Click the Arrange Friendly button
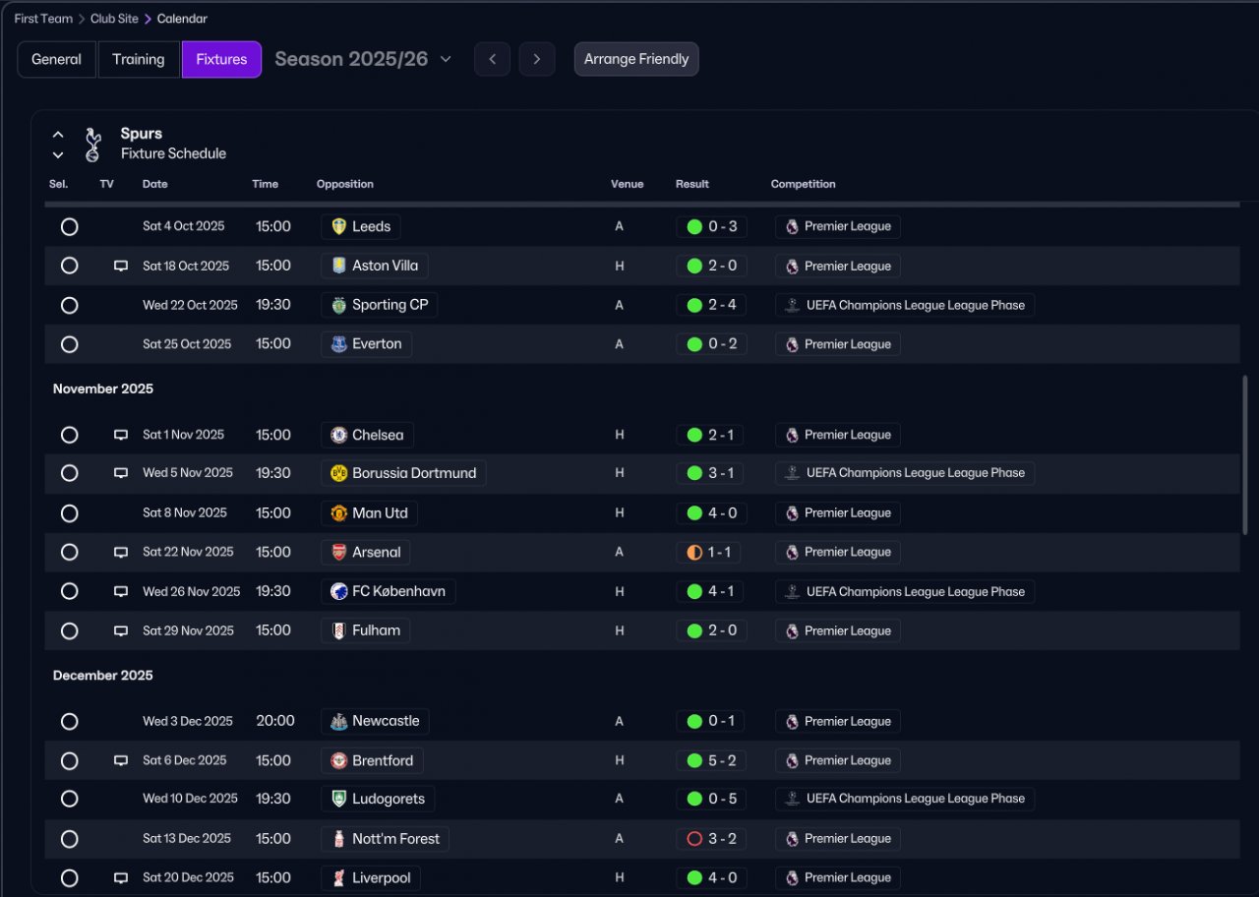This screenshot has width=1259, height=897. point(636,59)
